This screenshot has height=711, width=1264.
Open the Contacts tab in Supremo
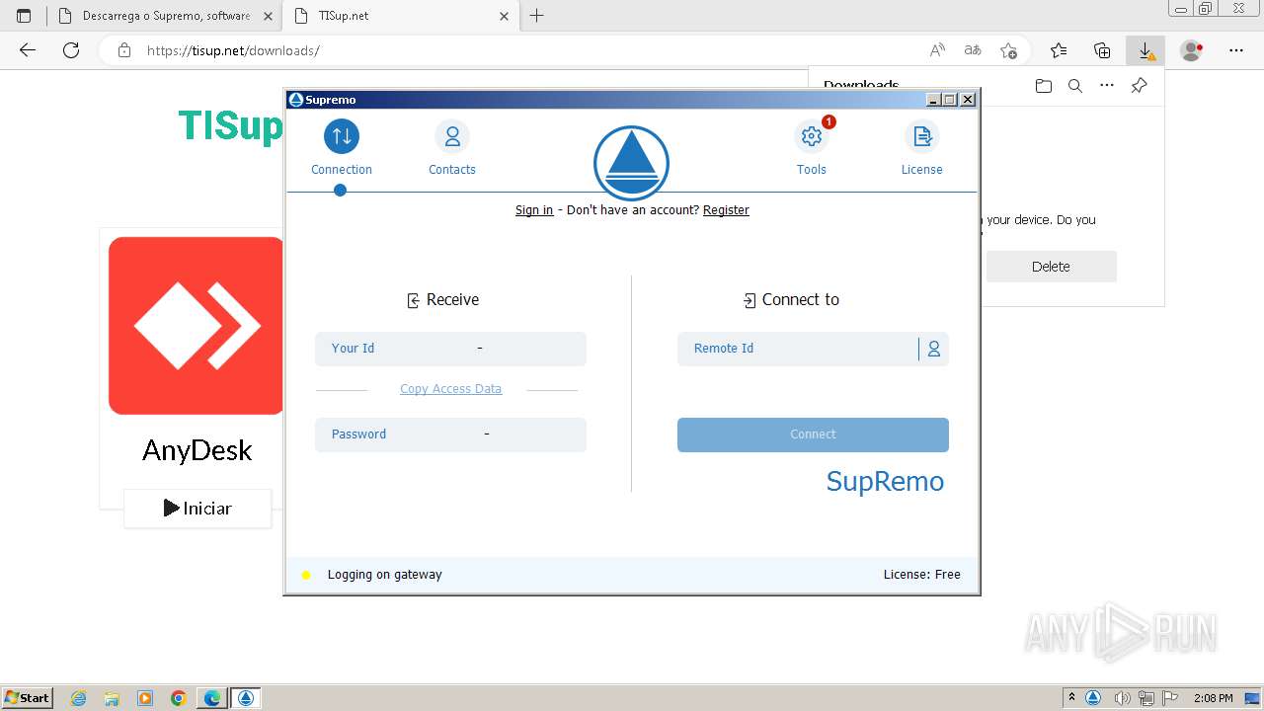[x=452, y=148]
